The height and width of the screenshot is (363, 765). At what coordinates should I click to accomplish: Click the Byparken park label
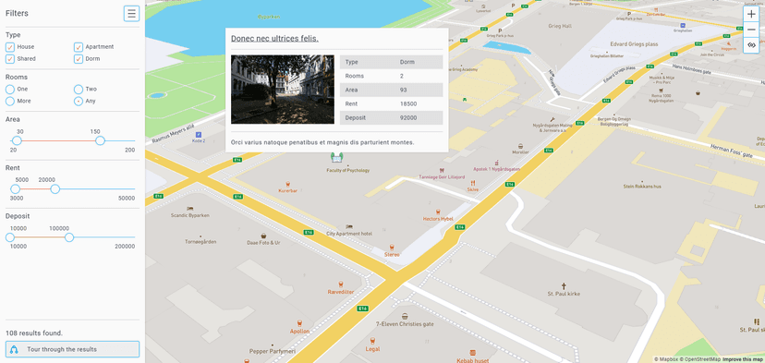click(x=269, y=17)
